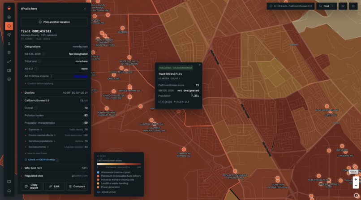Click the CalEnviroScreen score gradient bar

[x=119, y=164]
